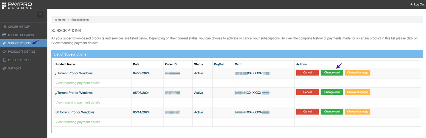Cancel the BitTorrent Pro subscription
The height and width of the screenshot is (138, 426).
pos(307,112)
